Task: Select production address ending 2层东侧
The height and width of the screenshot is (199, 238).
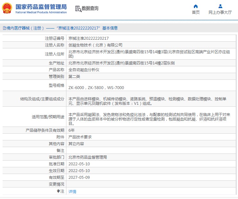Action: point(122,63)
